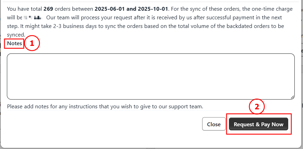Image resolution: width=303 pixels, height=149 pixels.
Task: Click the Notes field label
Action: coord(14,43)
